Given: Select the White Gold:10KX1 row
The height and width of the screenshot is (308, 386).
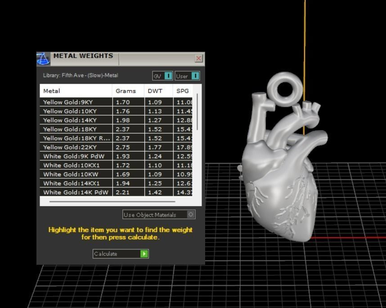Looking at the screenshot, I should click(116, 165).
